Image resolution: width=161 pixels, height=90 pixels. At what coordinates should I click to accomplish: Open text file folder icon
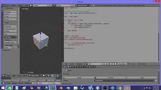tap(106, 64)
